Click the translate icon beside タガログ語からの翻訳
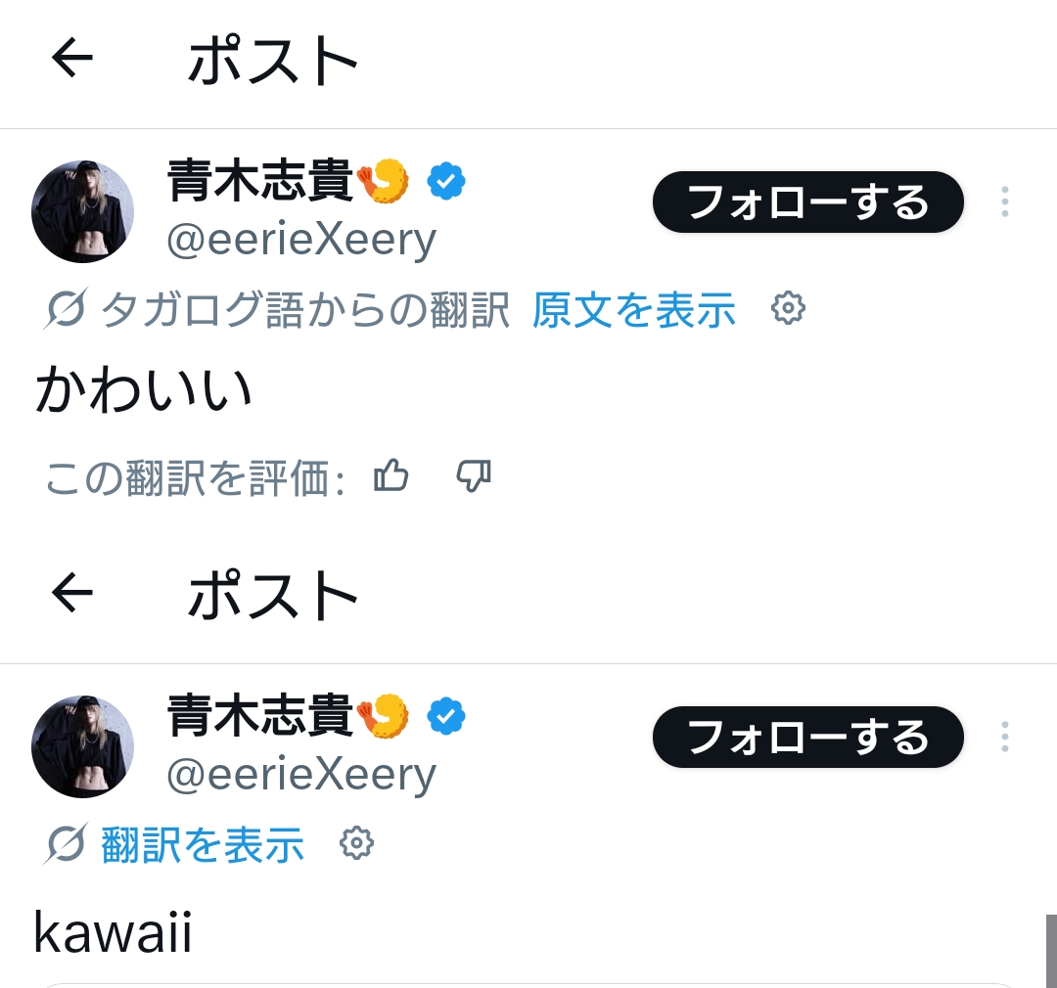1057x988 pixels. click(66, 309)
